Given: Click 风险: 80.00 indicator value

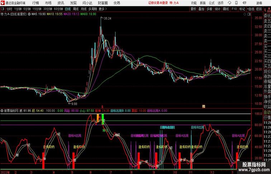Looking at the screenshot, I should point(71,111).
